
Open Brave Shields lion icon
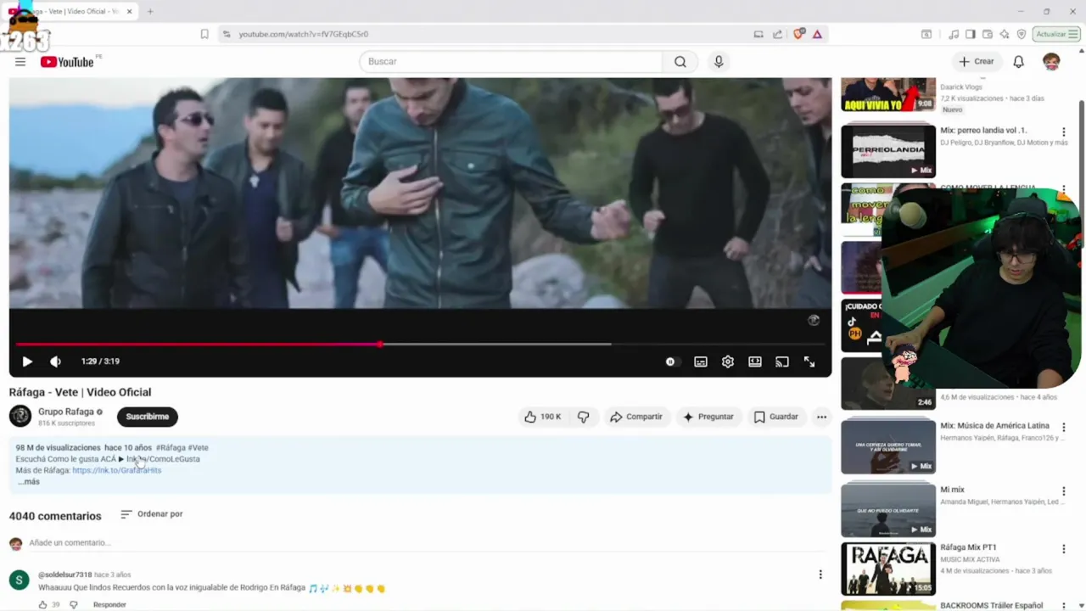point(798,34)
